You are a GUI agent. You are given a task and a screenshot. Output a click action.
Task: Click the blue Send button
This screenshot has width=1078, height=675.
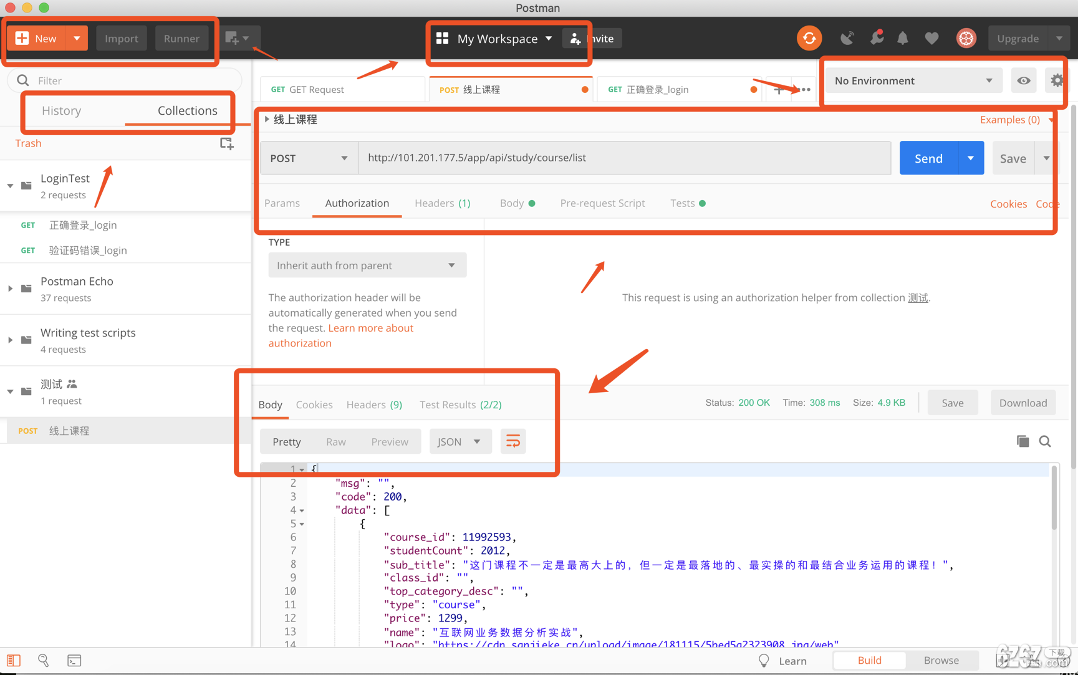tap(928, 158)
